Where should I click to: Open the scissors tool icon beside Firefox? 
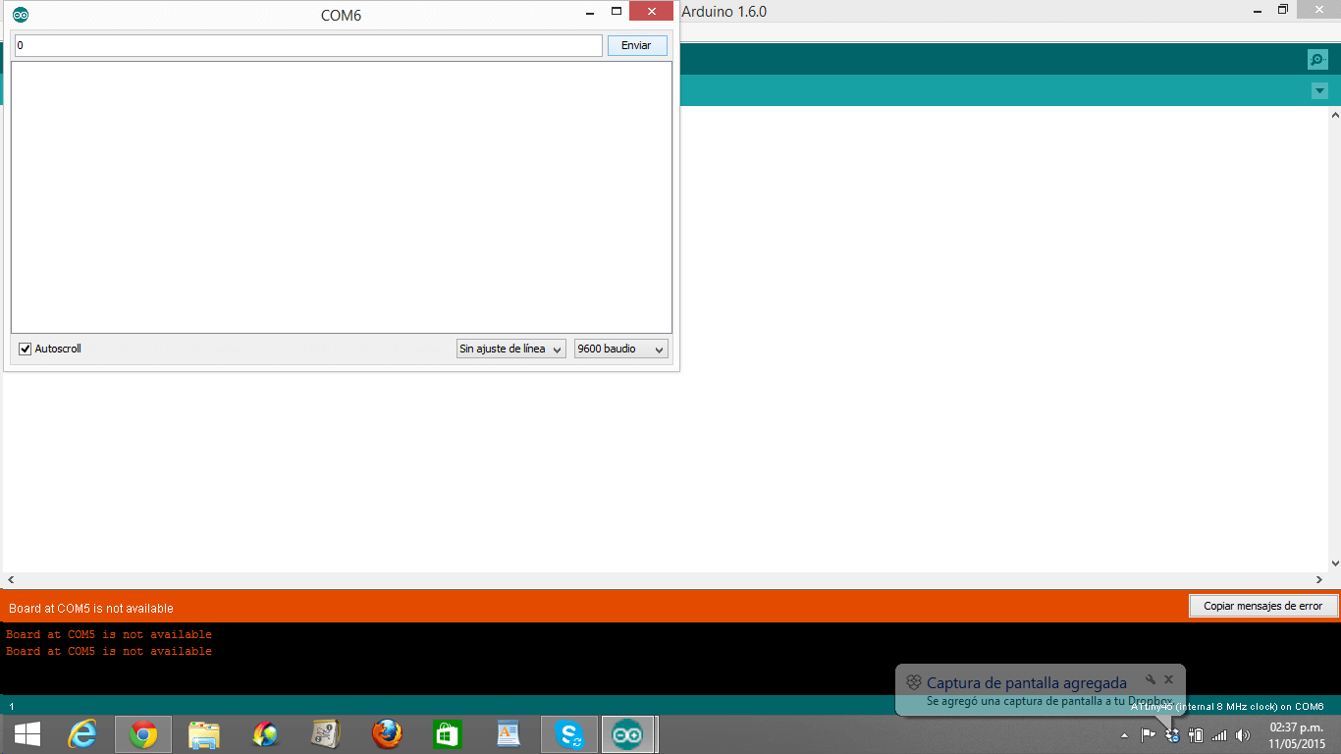(326, 734)
